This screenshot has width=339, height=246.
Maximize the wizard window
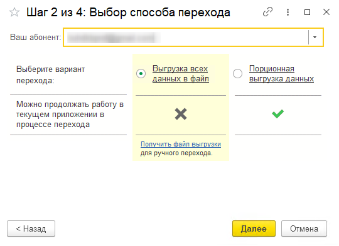coord(307,12)
